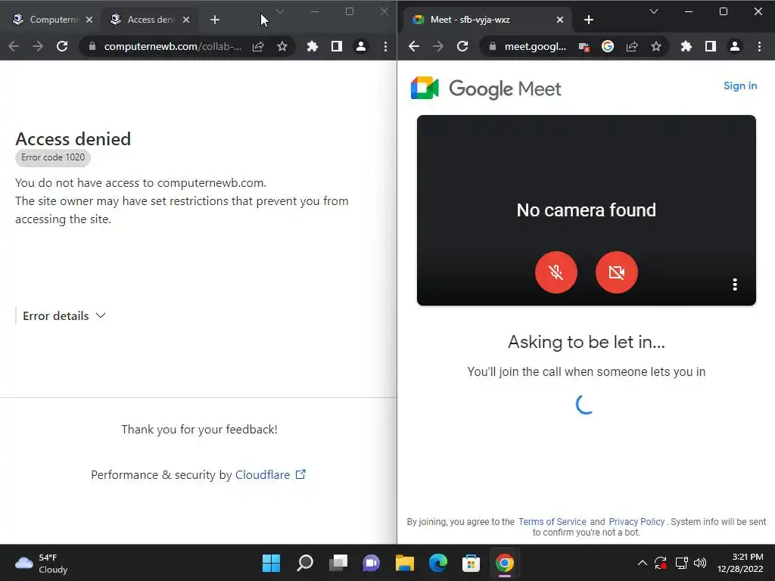Image resolution: width=775 pixels, height=581 pixels.
Task: Open more options dots on Meet preview
Action: click(735, 284)
